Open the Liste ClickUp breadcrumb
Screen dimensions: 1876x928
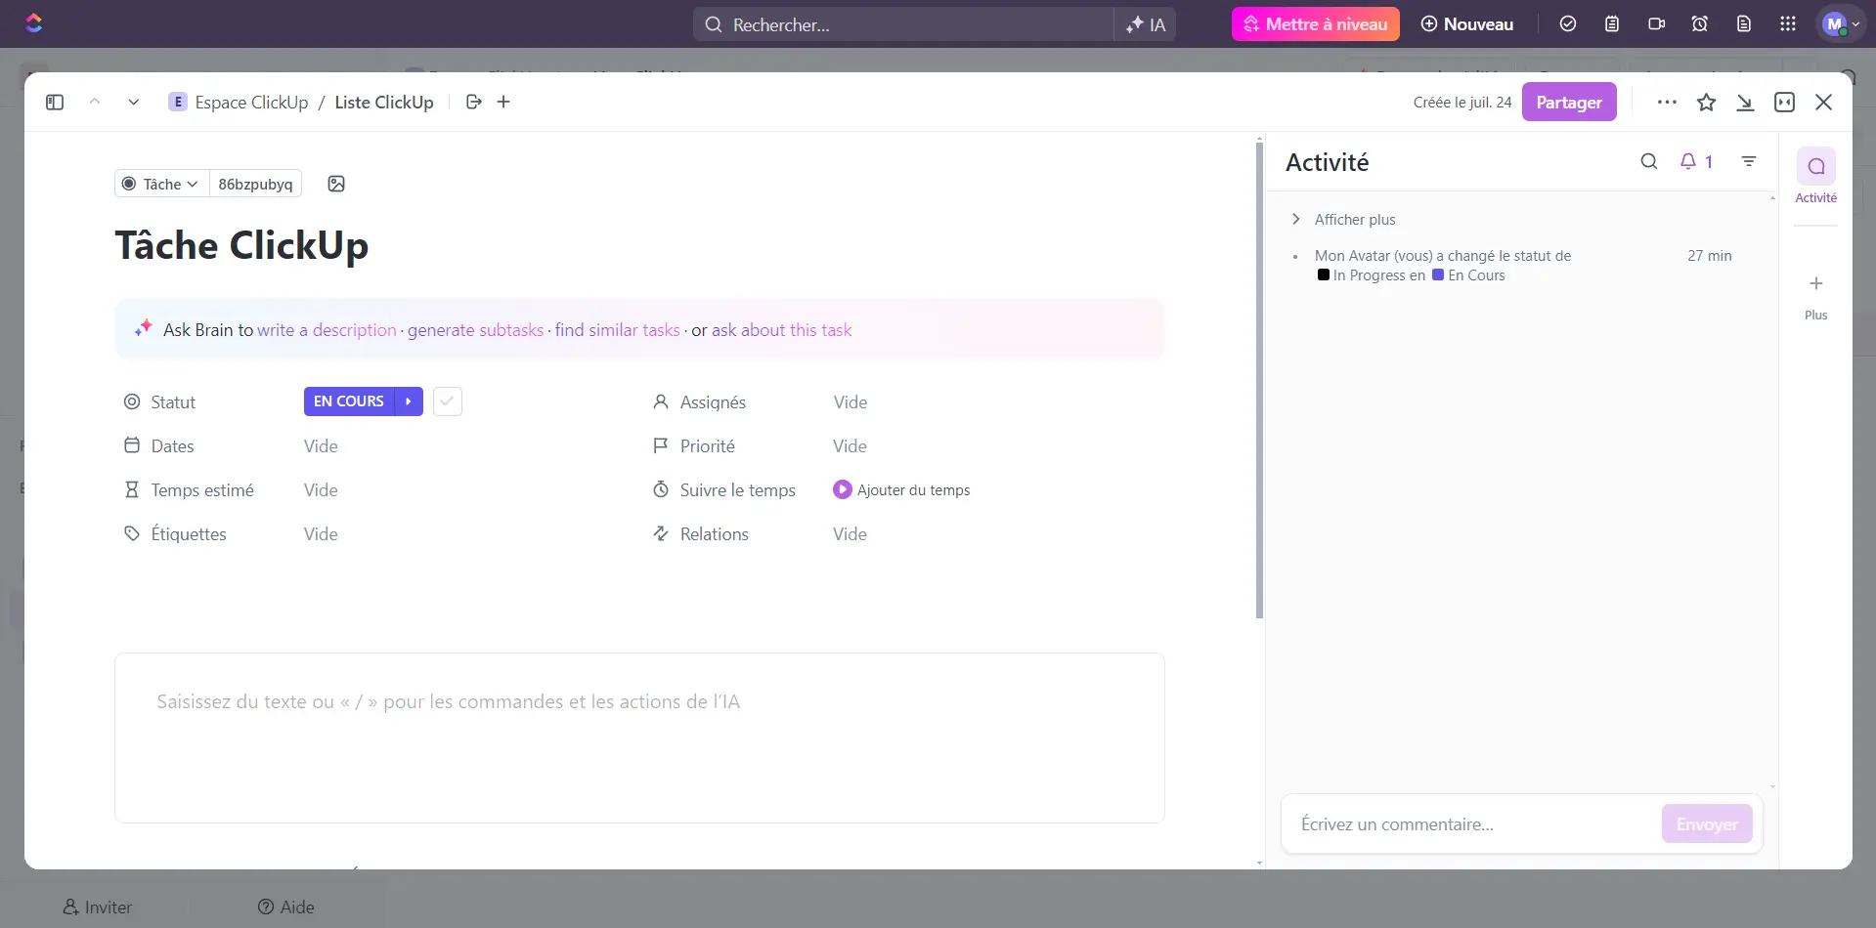pos(384,103)
